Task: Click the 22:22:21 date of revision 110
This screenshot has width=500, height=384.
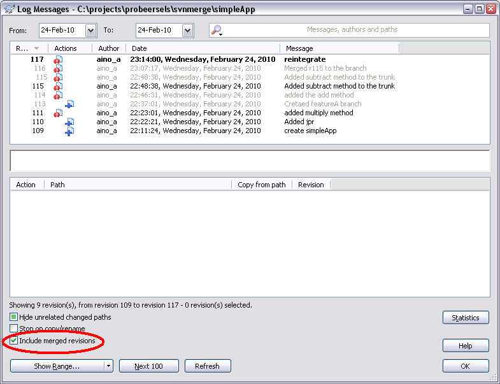Action: [x=196, y=122]
